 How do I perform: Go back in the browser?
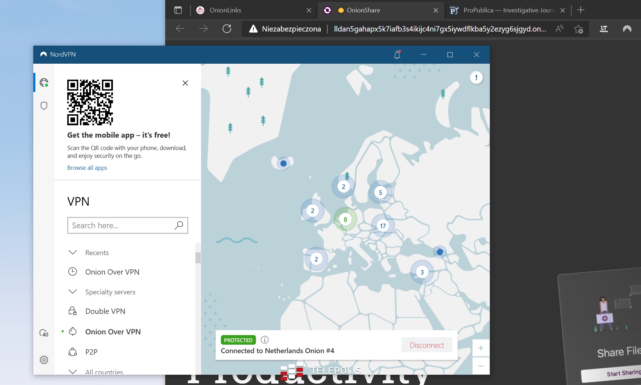pos(180,29)
